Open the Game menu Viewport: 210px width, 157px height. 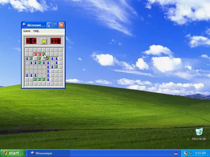click(x=27, y=31)
